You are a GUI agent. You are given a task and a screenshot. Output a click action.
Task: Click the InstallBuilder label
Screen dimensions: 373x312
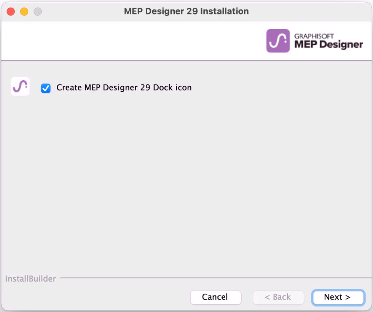30,279
